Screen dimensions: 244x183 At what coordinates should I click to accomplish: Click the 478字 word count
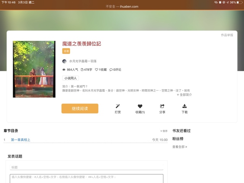click(x=88, y=69)
